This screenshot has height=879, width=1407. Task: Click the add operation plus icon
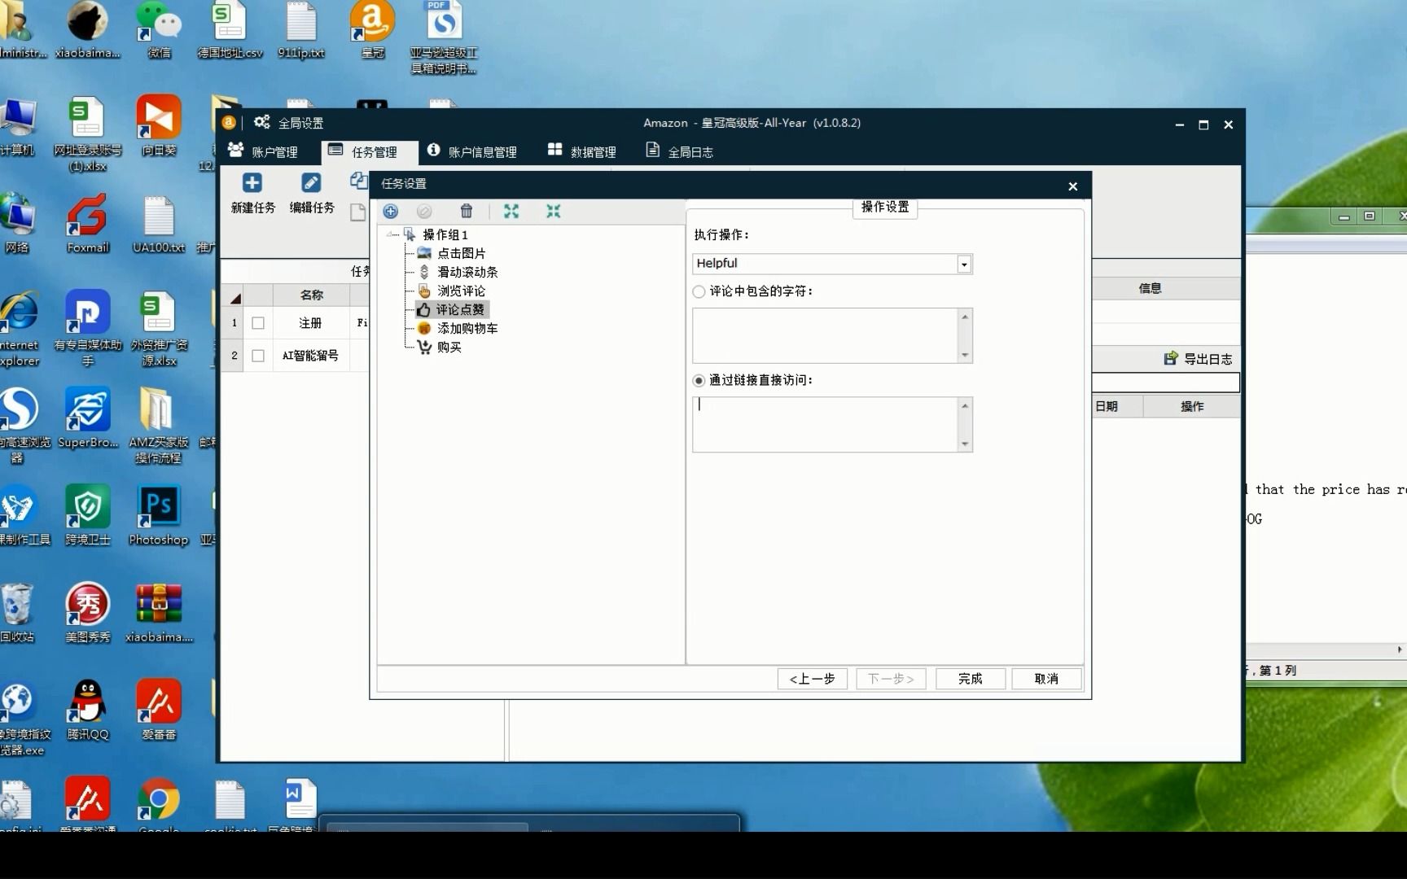coord(391,212)
